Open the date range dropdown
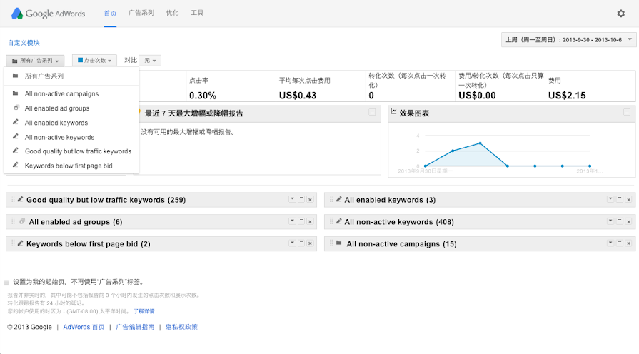 point(569,41)
